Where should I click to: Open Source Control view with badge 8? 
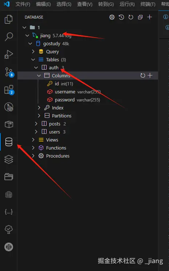(x=9, y=72)
